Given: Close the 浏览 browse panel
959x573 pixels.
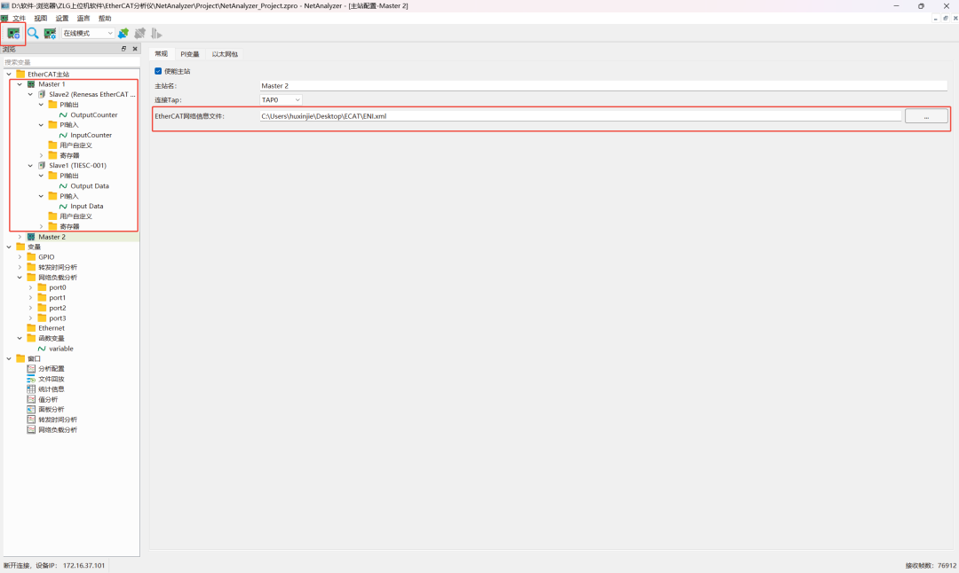Looking at the screenshot, I should 135,49.
